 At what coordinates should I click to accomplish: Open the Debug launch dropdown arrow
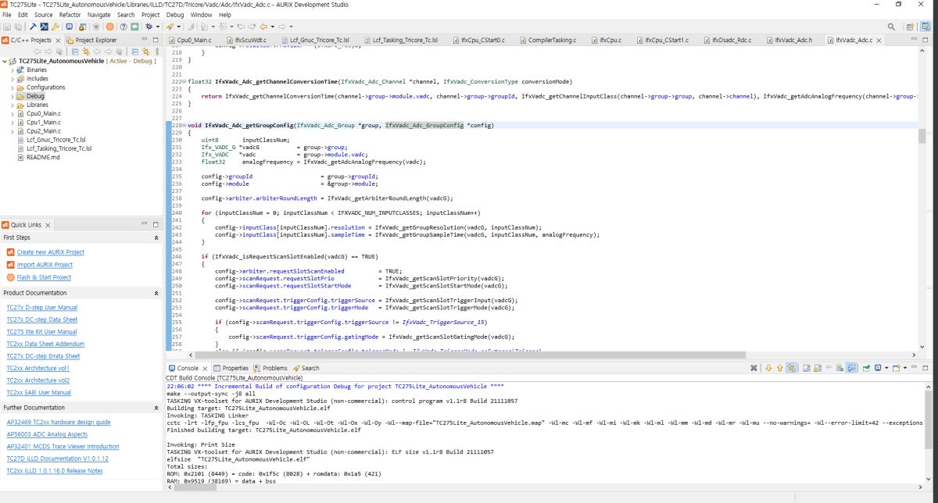157,27
